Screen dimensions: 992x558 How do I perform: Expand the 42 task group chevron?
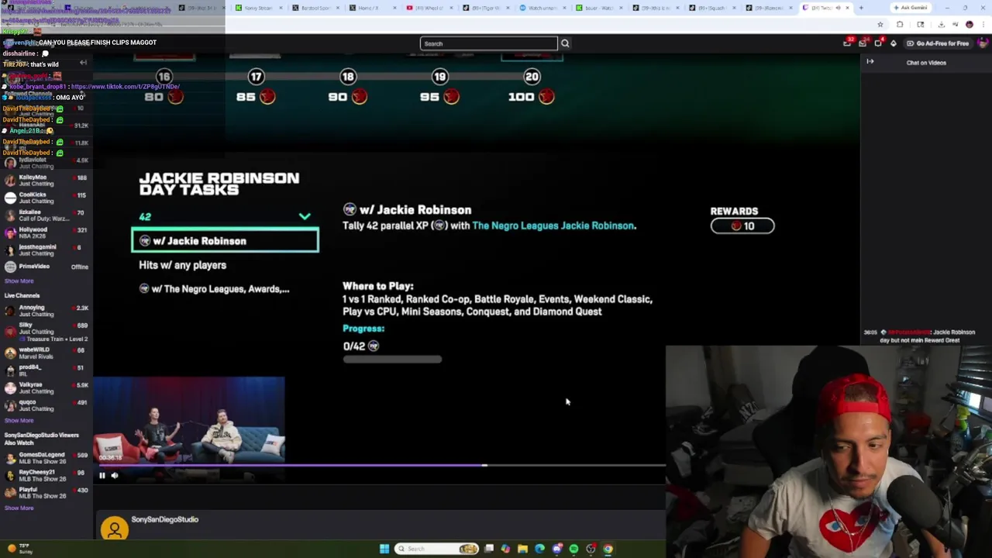305,217
